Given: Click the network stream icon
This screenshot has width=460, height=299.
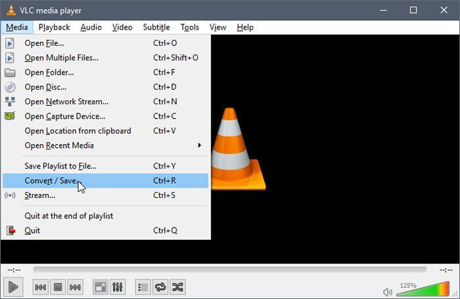Looking at the screenshot, I should click(x=10, y=102).
